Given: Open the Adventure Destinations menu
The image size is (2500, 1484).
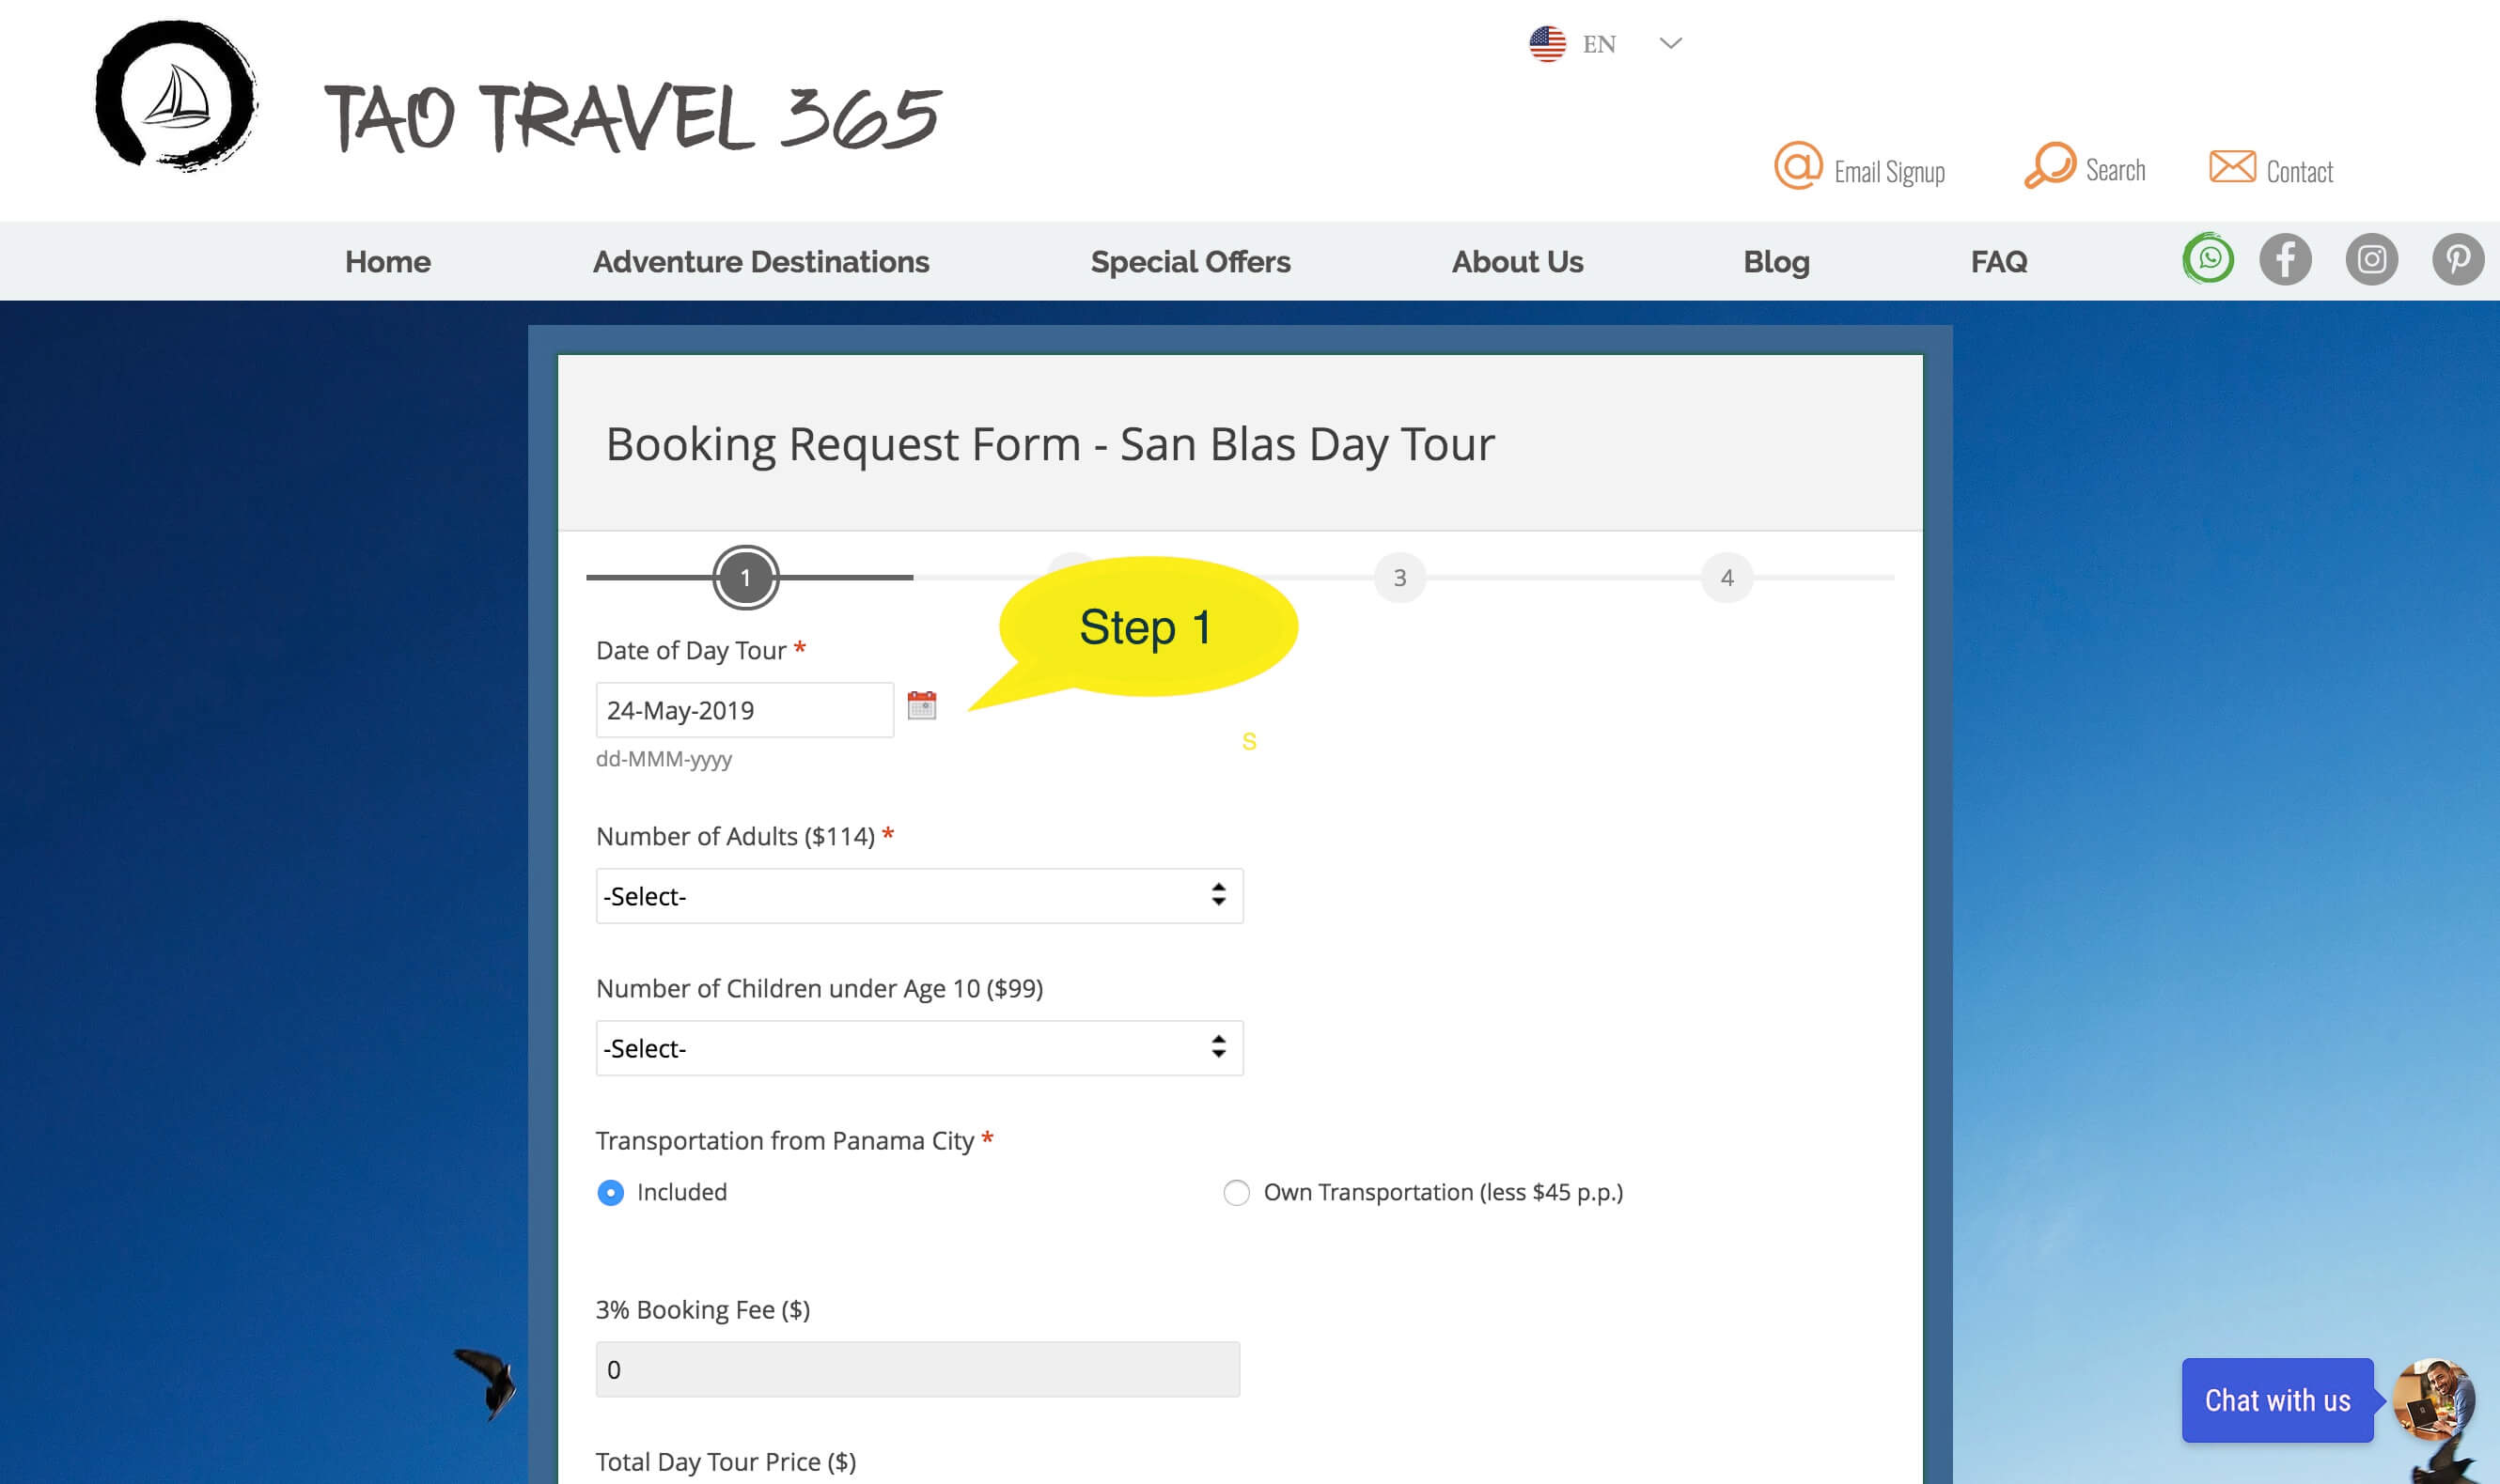Looking at the screenshot, I should click(760, 262).
